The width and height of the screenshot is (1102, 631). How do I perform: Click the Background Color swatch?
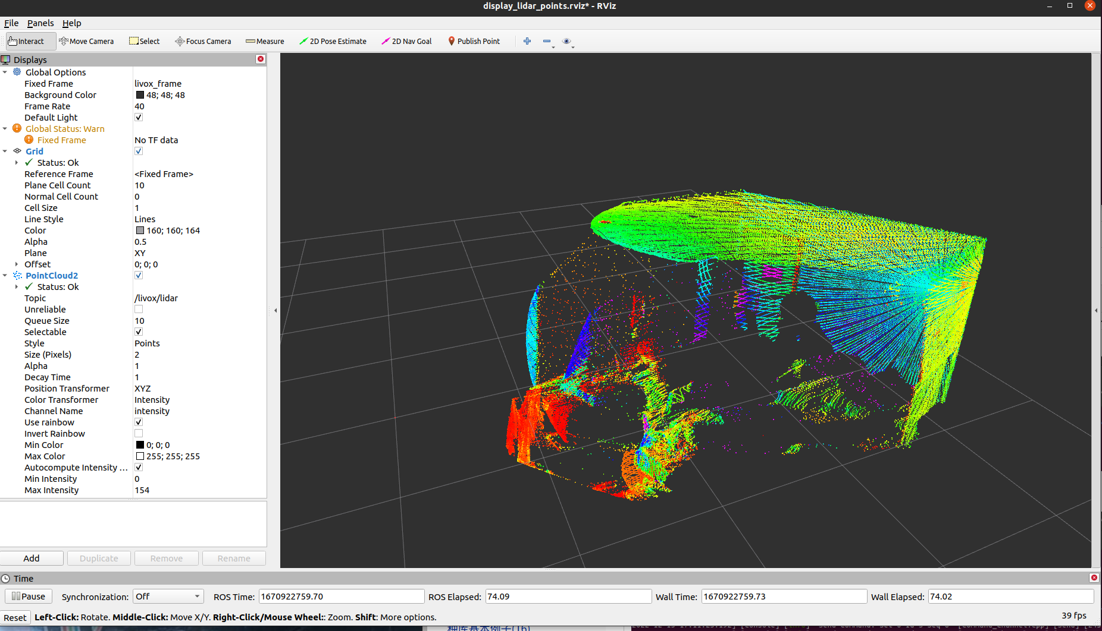click(140, 95)
